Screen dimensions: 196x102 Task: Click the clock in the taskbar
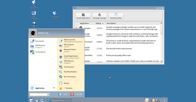pos(165,100)
